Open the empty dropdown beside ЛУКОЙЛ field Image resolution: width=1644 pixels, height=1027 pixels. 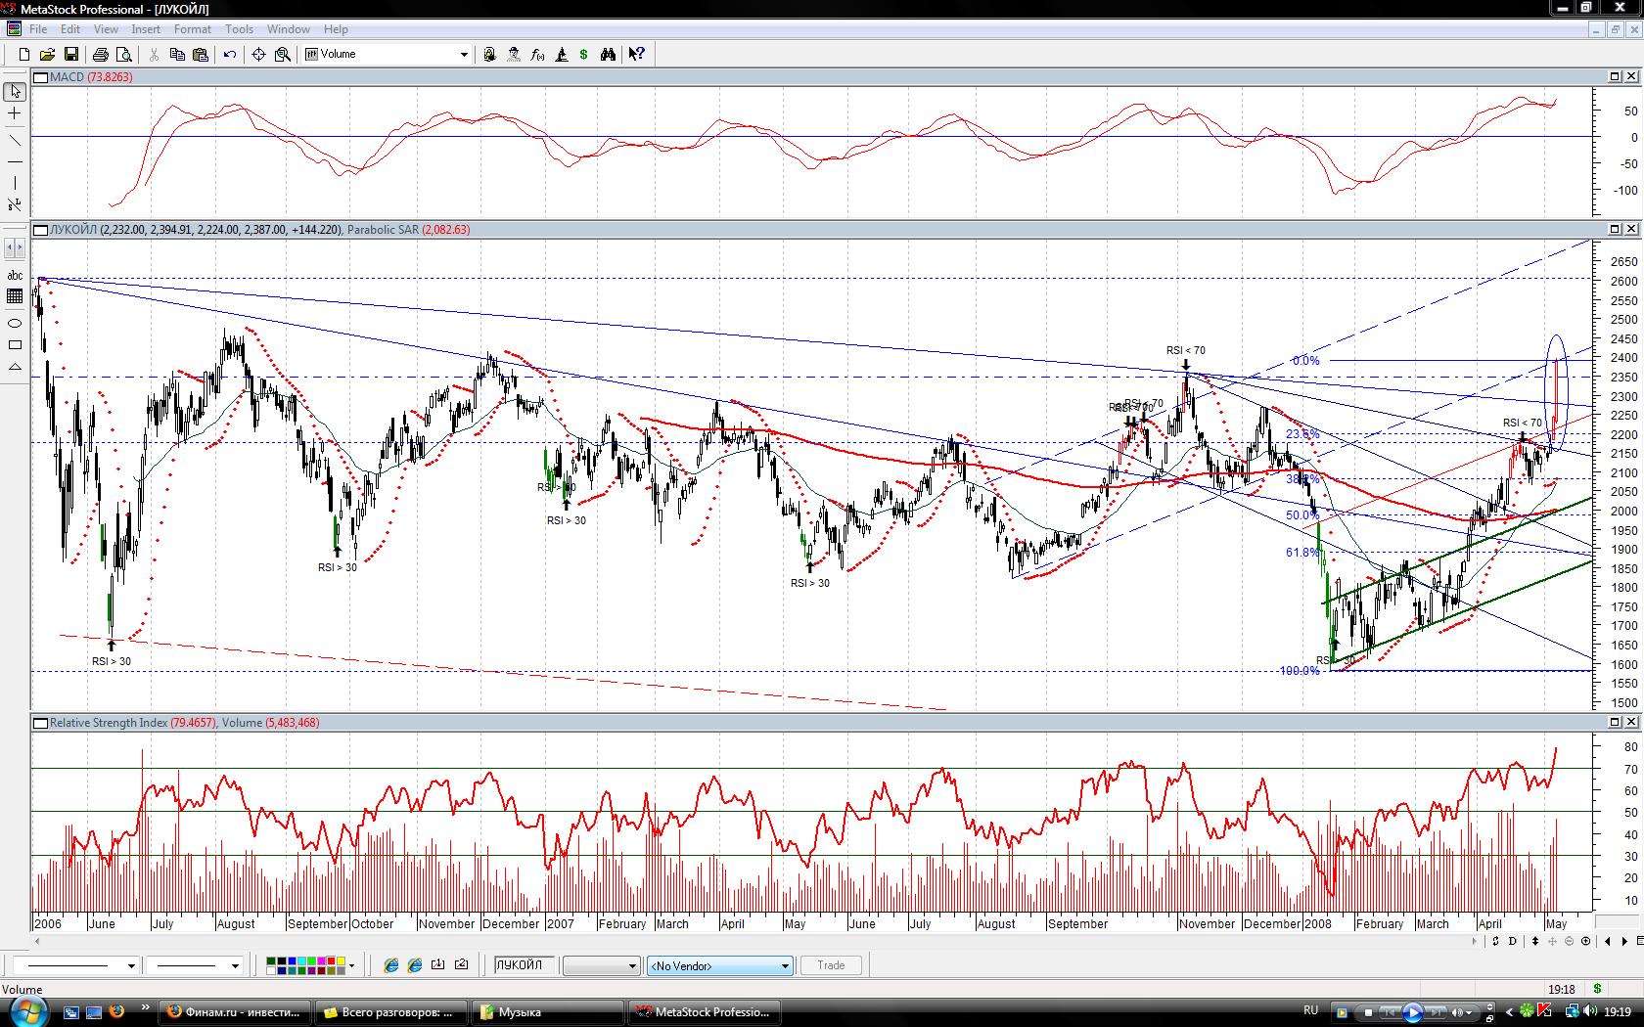[632, 966]
